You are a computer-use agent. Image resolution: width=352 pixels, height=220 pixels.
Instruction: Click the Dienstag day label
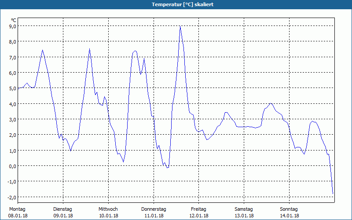62,209
